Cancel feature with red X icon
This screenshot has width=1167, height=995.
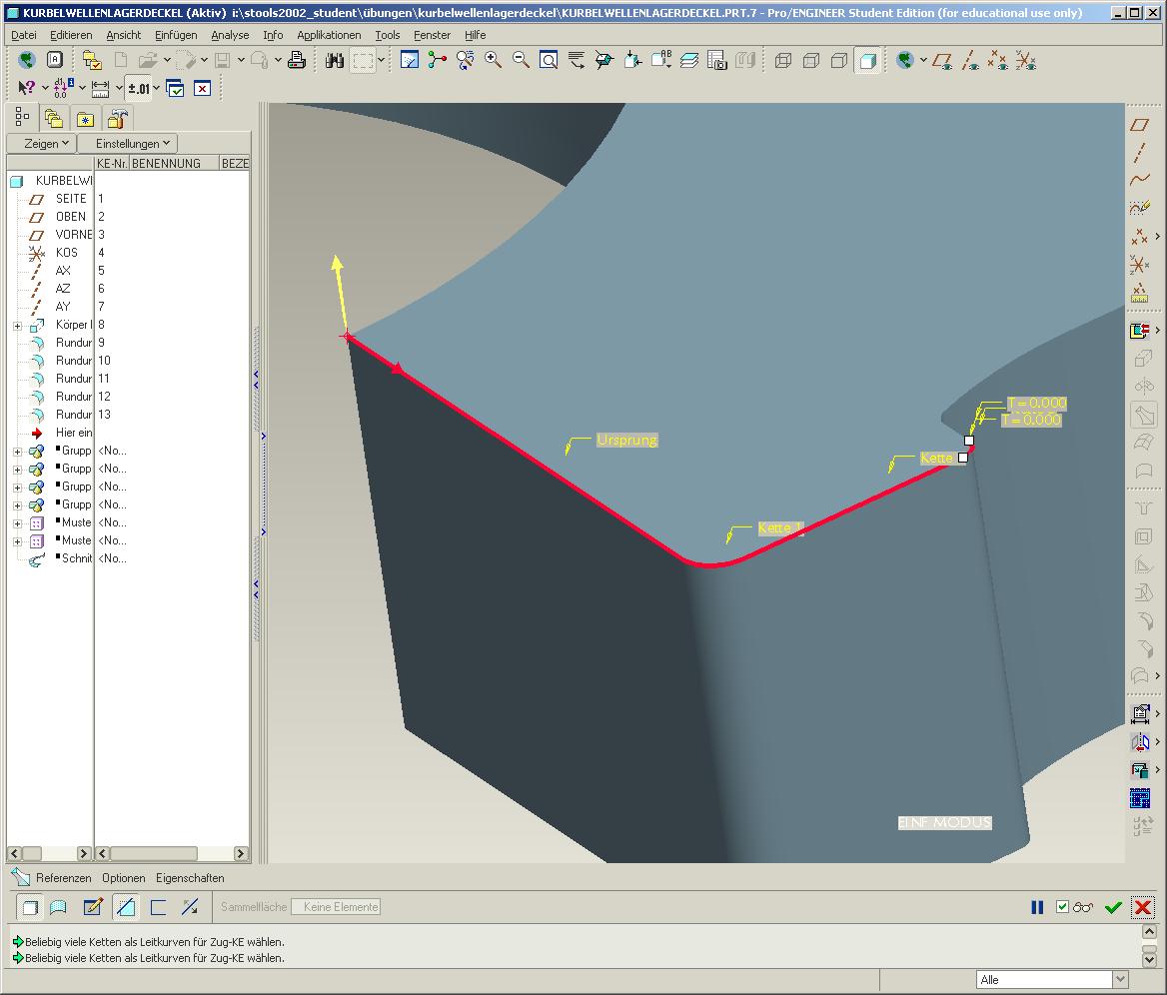(1142, 906)
